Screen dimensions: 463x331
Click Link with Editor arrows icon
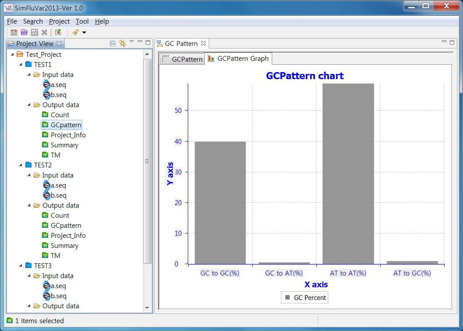coord(122,43)
